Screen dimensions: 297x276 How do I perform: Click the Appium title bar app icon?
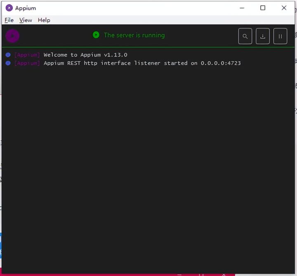[x=9, y=8]
